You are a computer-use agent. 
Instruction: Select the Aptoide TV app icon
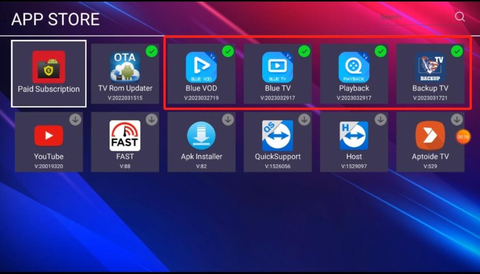430,135
